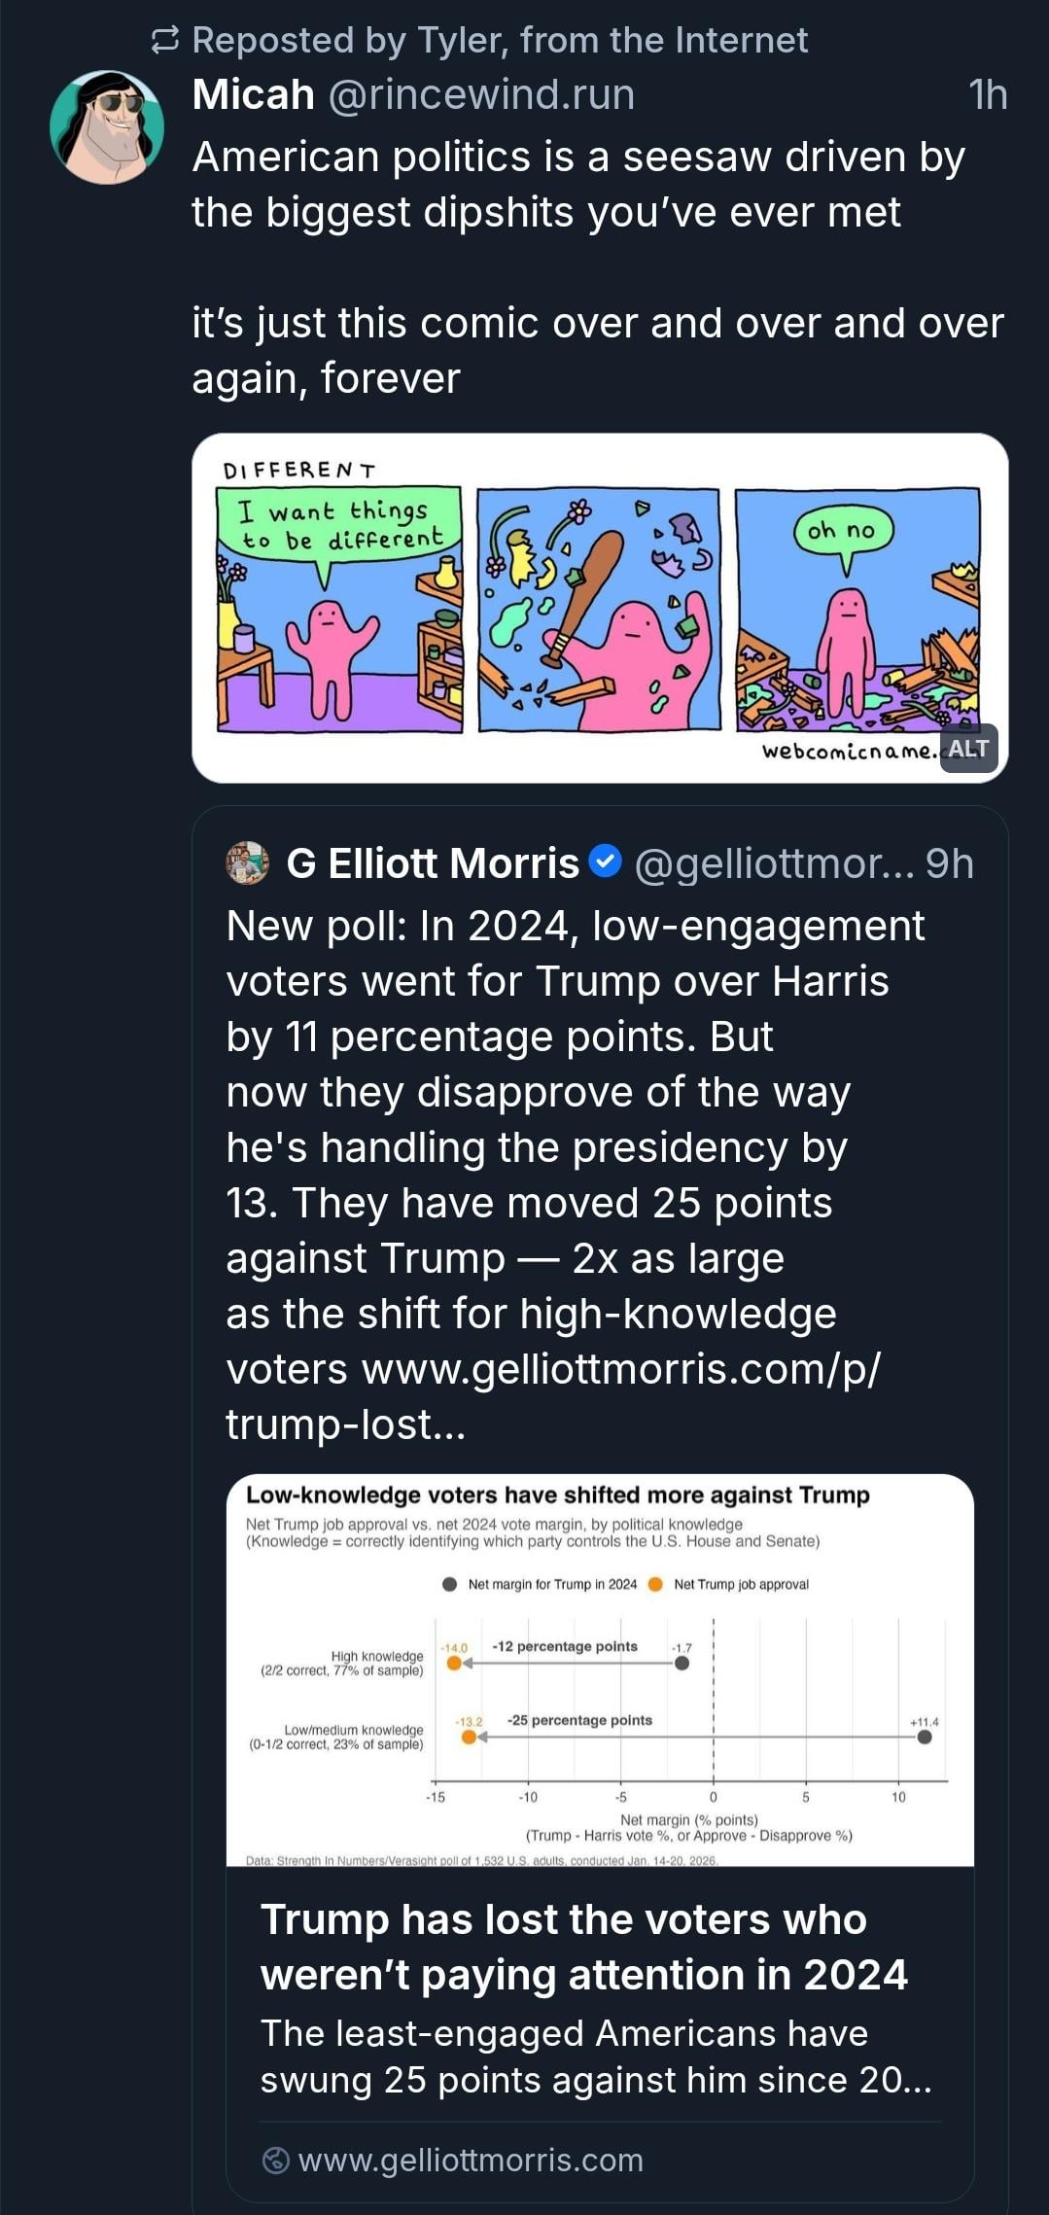Click the grey "Net margin for Trump" legend dot

click(449, 1584)
